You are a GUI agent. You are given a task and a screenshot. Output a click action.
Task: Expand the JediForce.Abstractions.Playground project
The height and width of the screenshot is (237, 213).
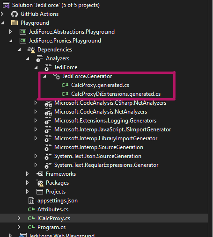click(x=10, y=32)
